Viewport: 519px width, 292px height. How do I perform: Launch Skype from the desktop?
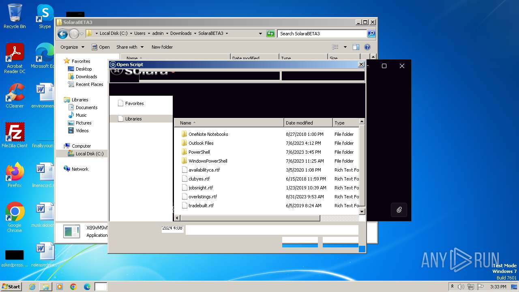pyautogui.click(x=45, y=16)
